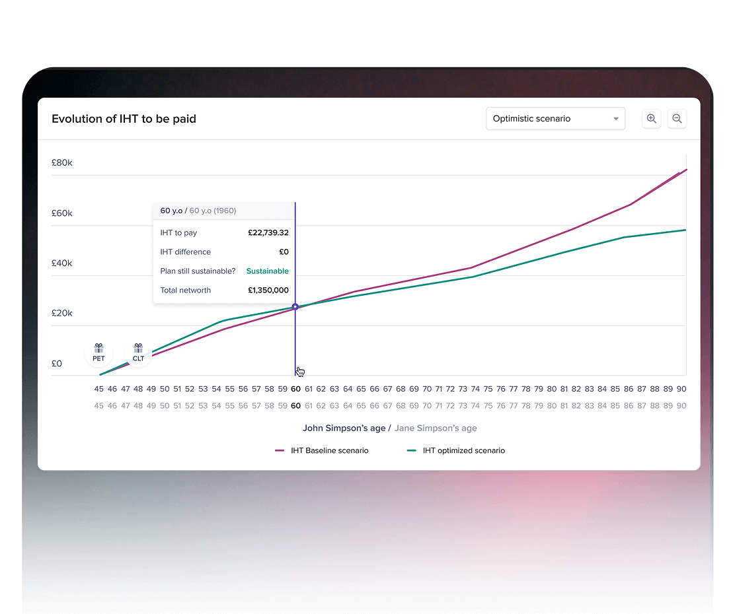Click the CLT gift marker icon
This screenshot has height=614, width=731.
pyautogui.click(x=138, y=353)
